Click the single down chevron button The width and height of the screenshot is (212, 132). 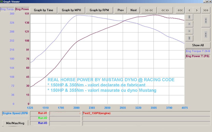click(x=189, y=31)
